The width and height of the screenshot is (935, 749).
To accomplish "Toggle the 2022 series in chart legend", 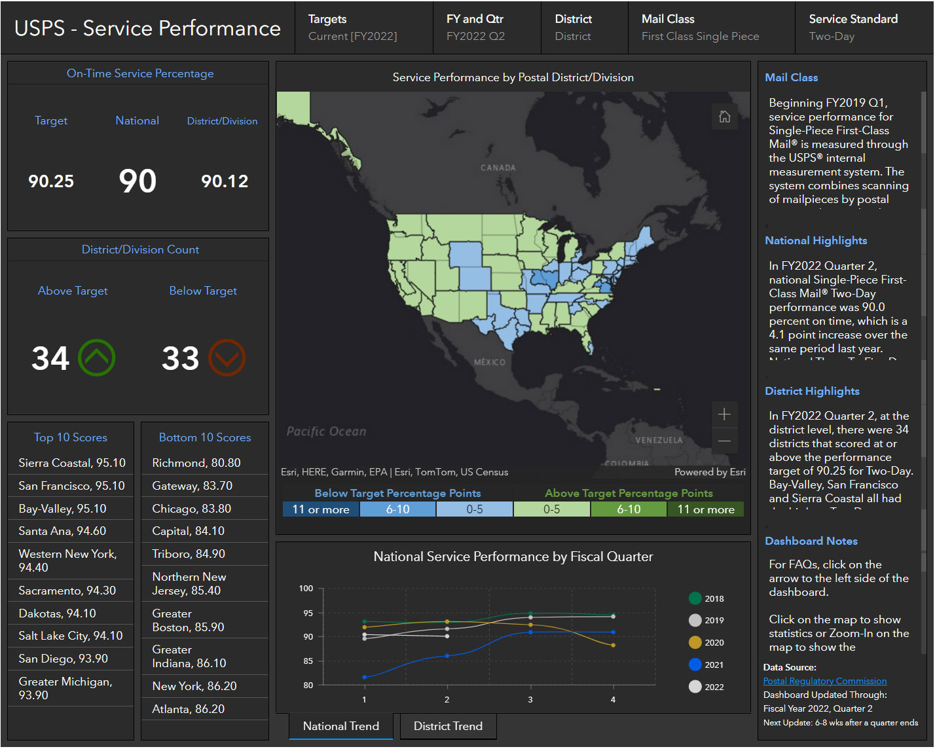I will (x=706, y=687).
